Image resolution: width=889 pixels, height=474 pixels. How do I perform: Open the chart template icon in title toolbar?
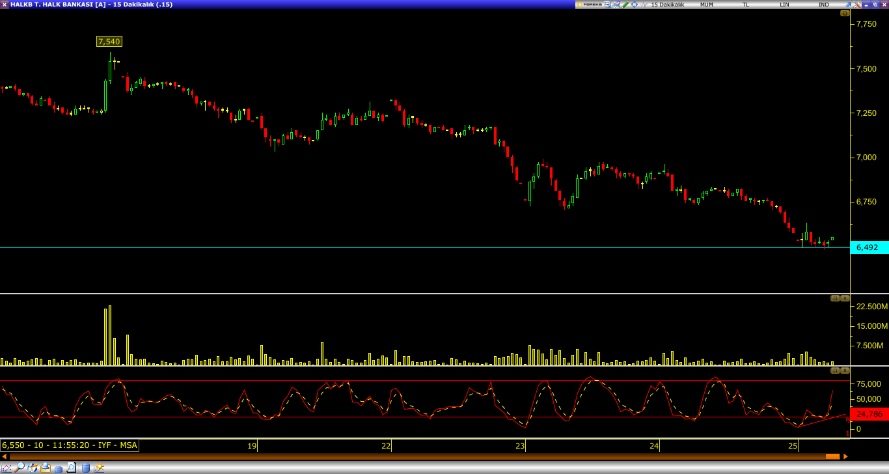point(616,5)
